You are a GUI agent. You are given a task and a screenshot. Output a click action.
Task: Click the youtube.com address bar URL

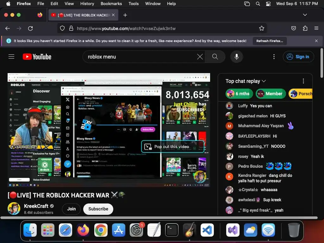(x=126, y=28)
